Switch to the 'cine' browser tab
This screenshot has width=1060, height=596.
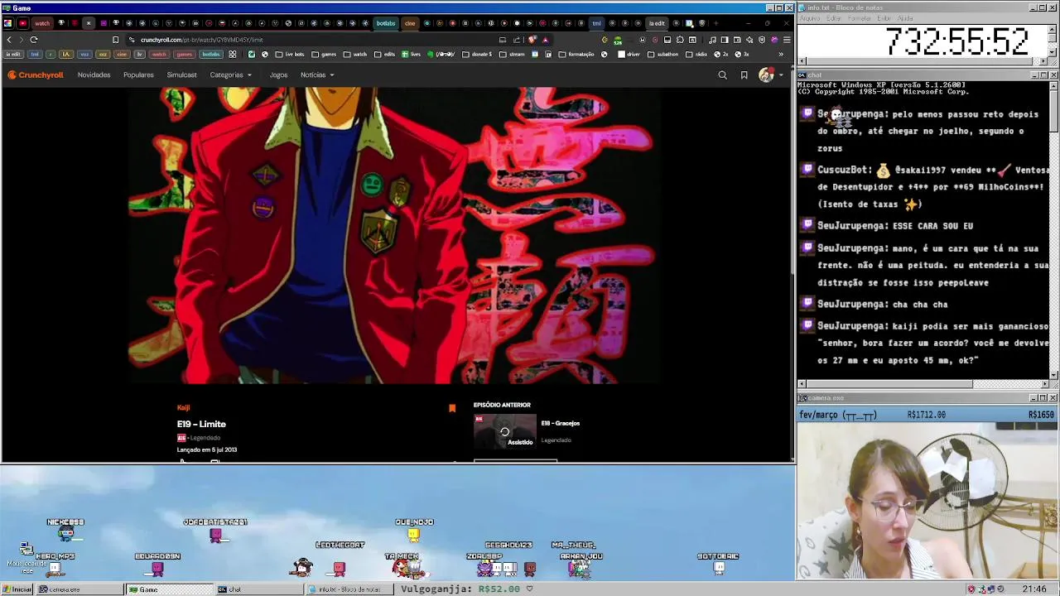410,23
